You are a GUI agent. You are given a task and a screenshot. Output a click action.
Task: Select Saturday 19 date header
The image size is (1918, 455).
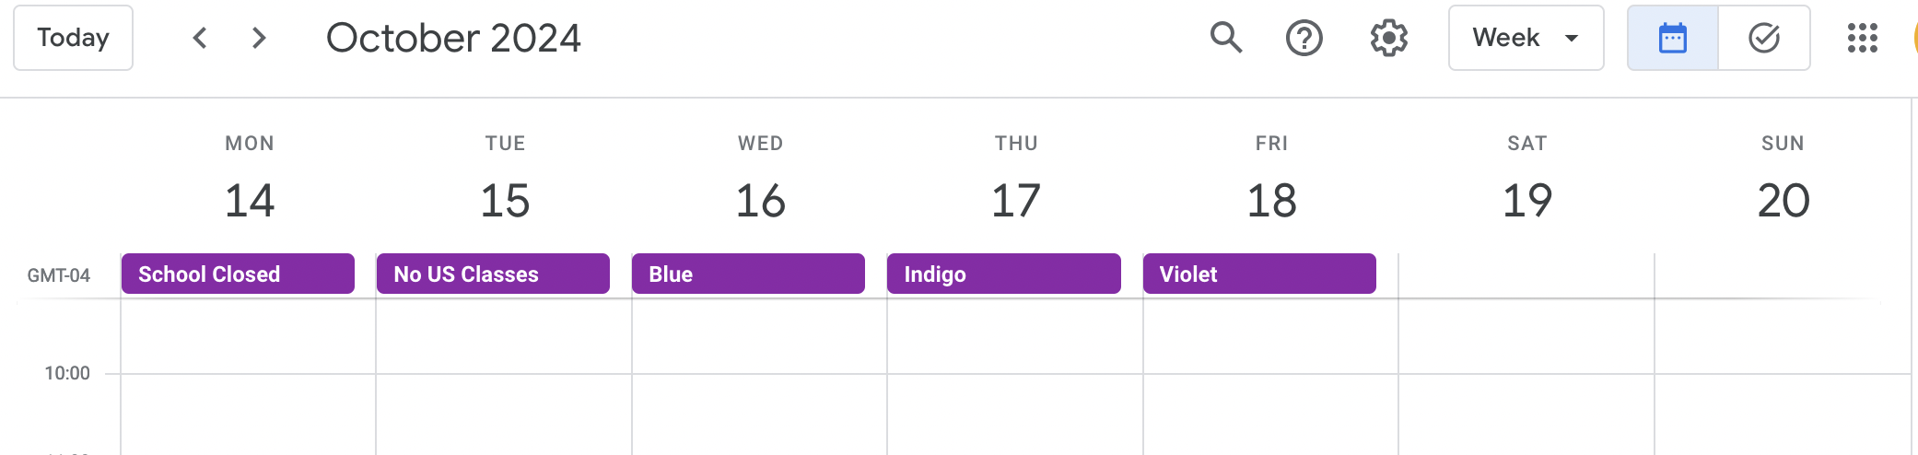coord(1527,200)
